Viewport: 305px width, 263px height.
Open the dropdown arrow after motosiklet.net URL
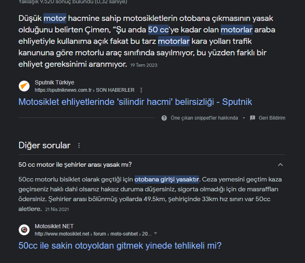click(x=156, y=234)
